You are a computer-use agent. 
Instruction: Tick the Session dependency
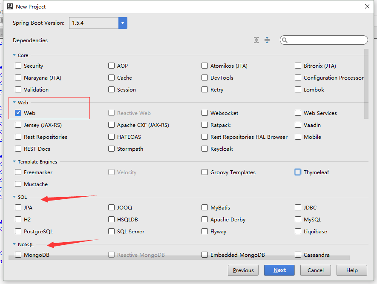tap(111, 89)
